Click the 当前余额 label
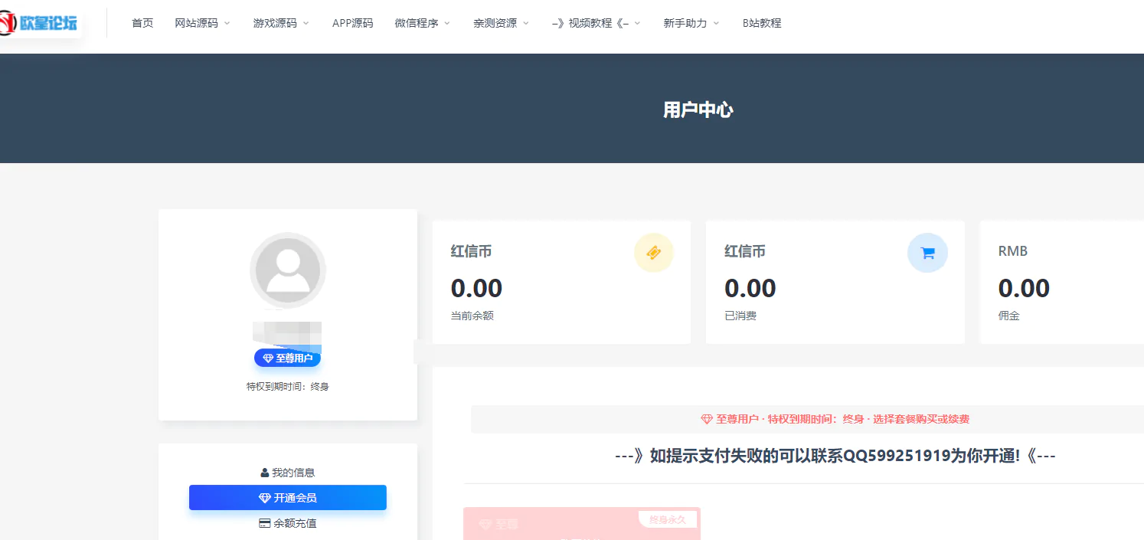The image size is (1144, 540). pyautogui.click(x=472, y=316)
